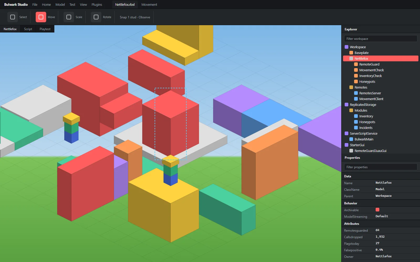Select Honeypots under the Modules folder
The height and width of the screenshot is (262, 420).
click(x=381, y=122)
